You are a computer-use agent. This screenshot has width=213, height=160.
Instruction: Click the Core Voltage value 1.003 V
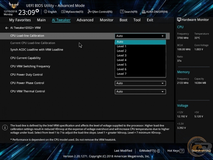coord(199,49)
